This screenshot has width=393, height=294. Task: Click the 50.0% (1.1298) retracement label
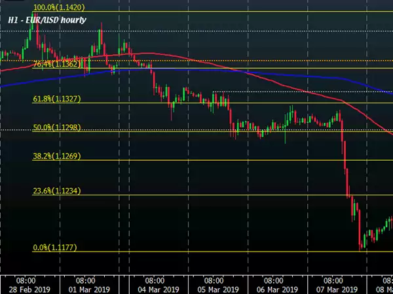point(56,127)
